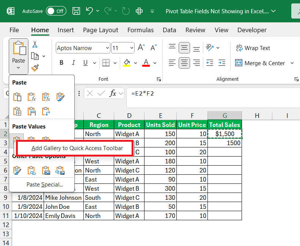This screenshot has width=300, height=246.
Task: Open the File tab
Action: coord(14,30)
